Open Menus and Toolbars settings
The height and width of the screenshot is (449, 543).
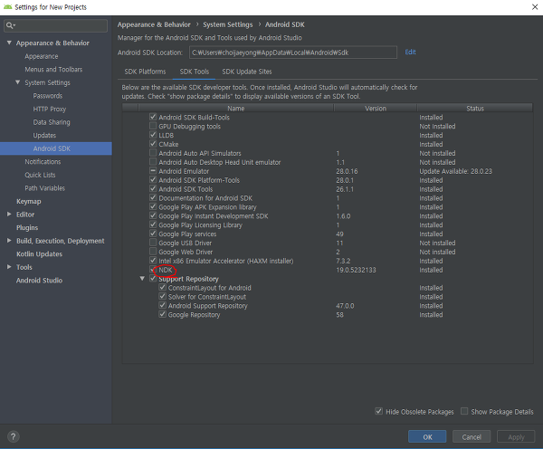pyautogui.click(x=53, y=70)
